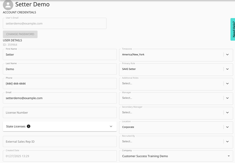Open the Need Help? side tab
This screenshot has height=163, width=235.
tap(233, 29)
